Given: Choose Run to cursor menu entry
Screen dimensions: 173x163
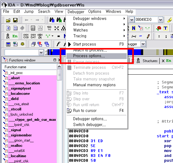Looking at the screenshot, I should coord(96,110).
